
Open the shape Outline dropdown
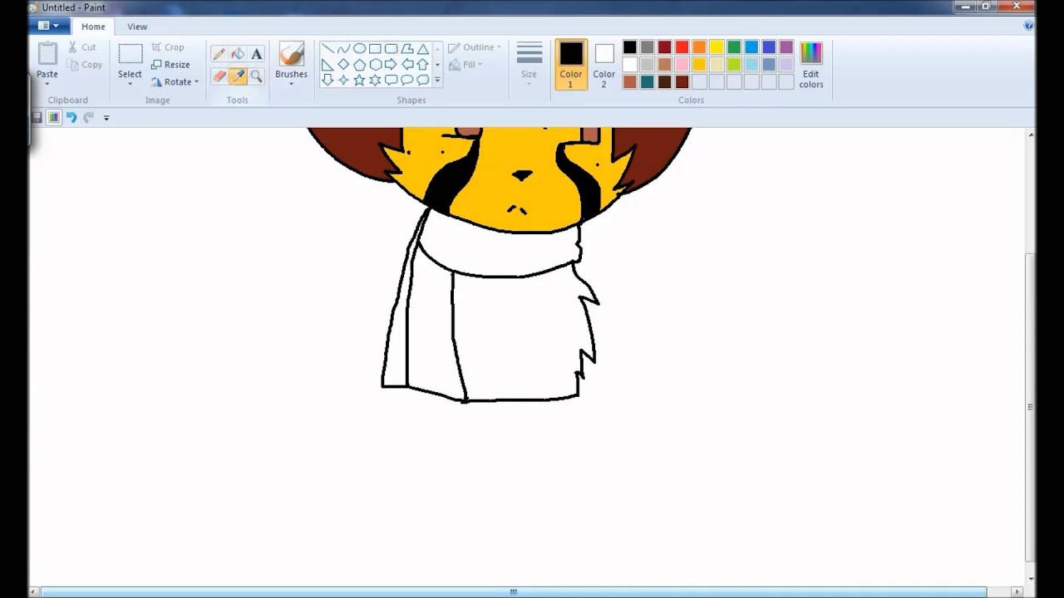(x=475, y=47)
